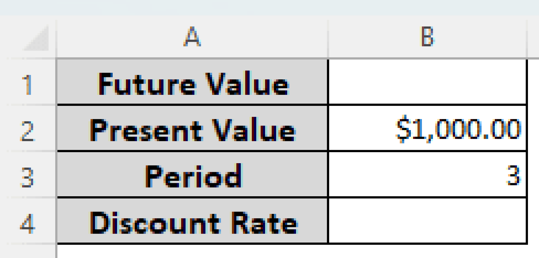The width and height of the screenshot is (539, 258).
Task: Select column A header
Action: [192, 35]
